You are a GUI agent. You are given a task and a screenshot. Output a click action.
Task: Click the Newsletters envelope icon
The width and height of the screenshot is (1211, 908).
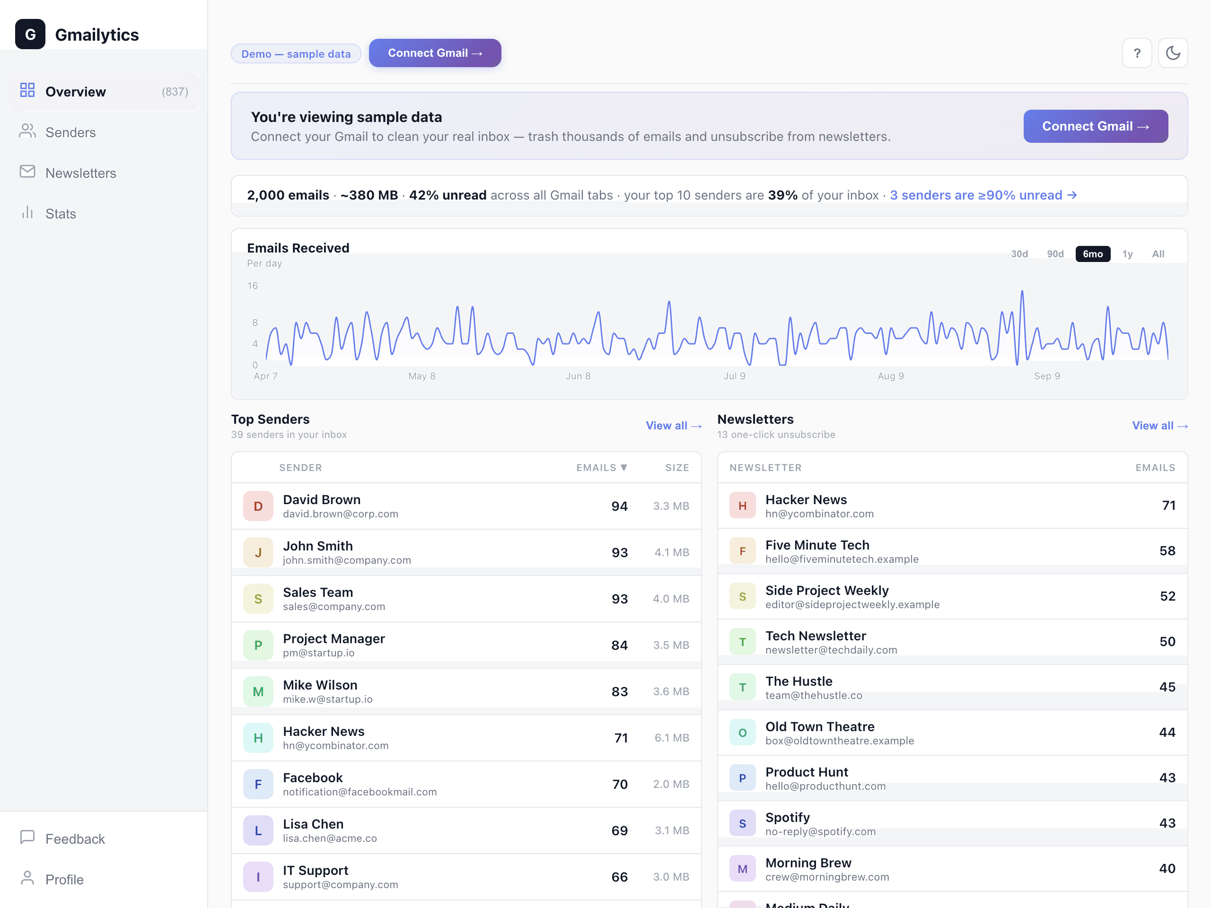point(27,172)
